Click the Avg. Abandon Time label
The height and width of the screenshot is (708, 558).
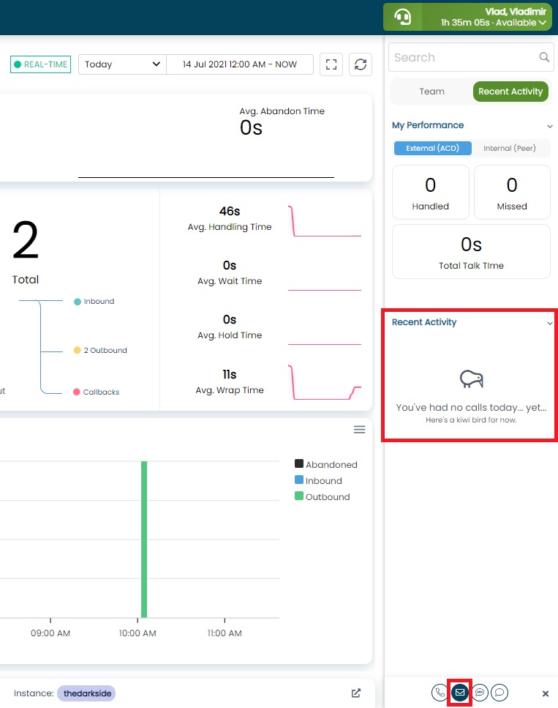(282, 111)
